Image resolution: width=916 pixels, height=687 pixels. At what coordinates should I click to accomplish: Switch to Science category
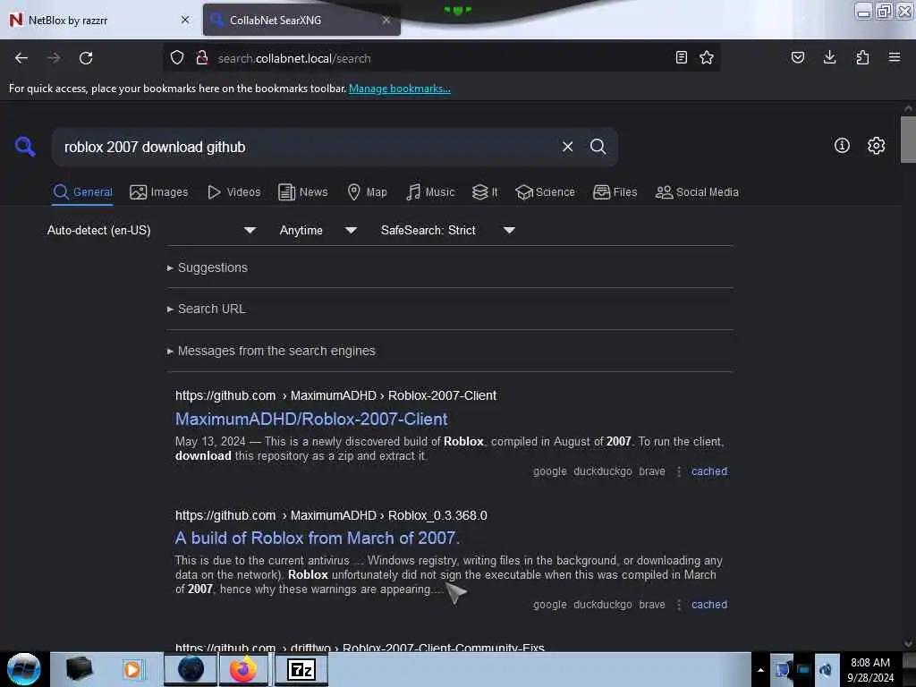(545, 192)
